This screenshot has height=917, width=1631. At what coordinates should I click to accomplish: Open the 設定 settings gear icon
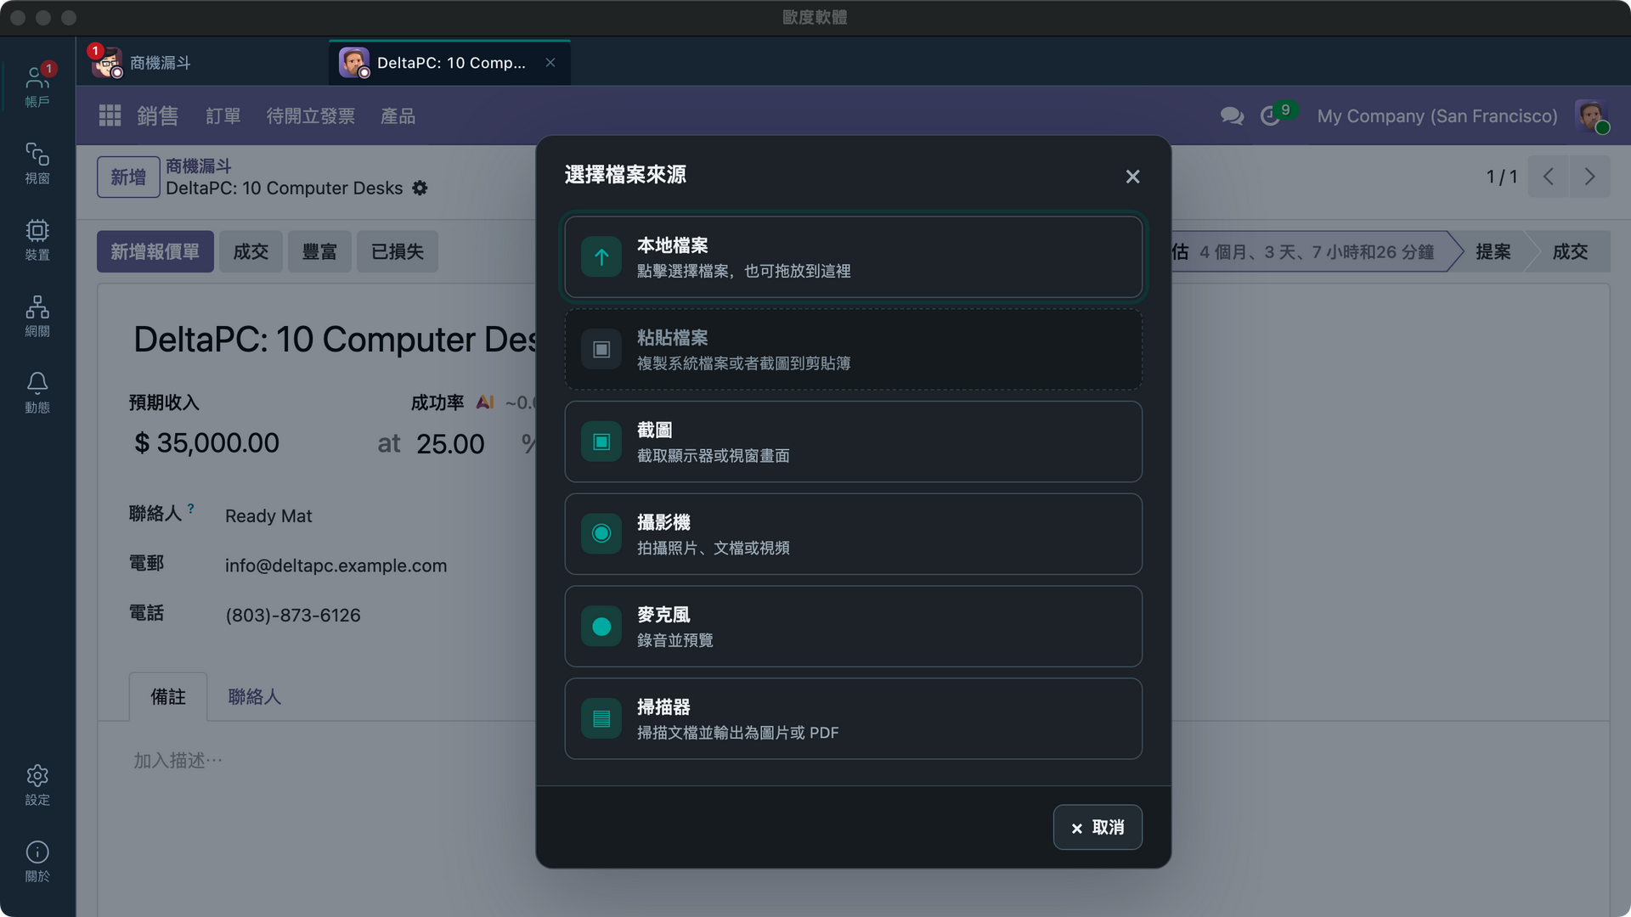[x=37, y=785]
